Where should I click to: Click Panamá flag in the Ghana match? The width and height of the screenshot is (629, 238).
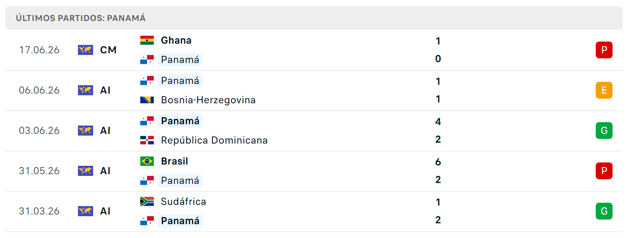[147, 60]
